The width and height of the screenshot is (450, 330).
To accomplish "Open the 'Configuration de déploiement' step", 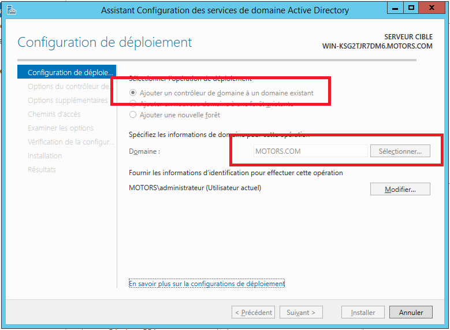I will [68, 73].
